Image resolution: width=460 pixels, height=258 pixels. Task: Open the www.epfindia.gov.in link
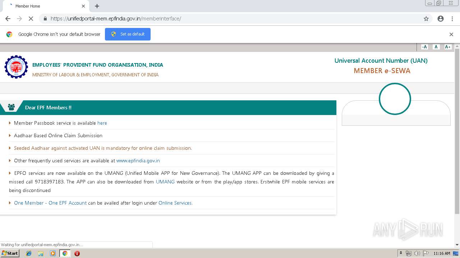pyautogui.click(x=138, y=161)
